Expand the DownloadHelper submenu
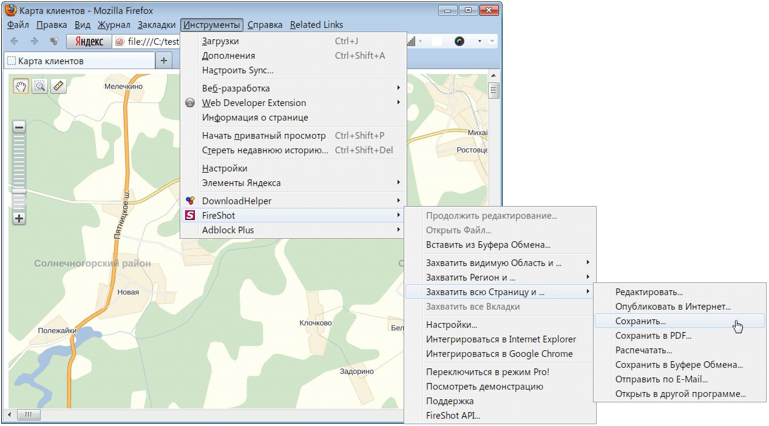The height and width of the screenshot is (426, 769). pyautogui.click(x=293, y=201)
